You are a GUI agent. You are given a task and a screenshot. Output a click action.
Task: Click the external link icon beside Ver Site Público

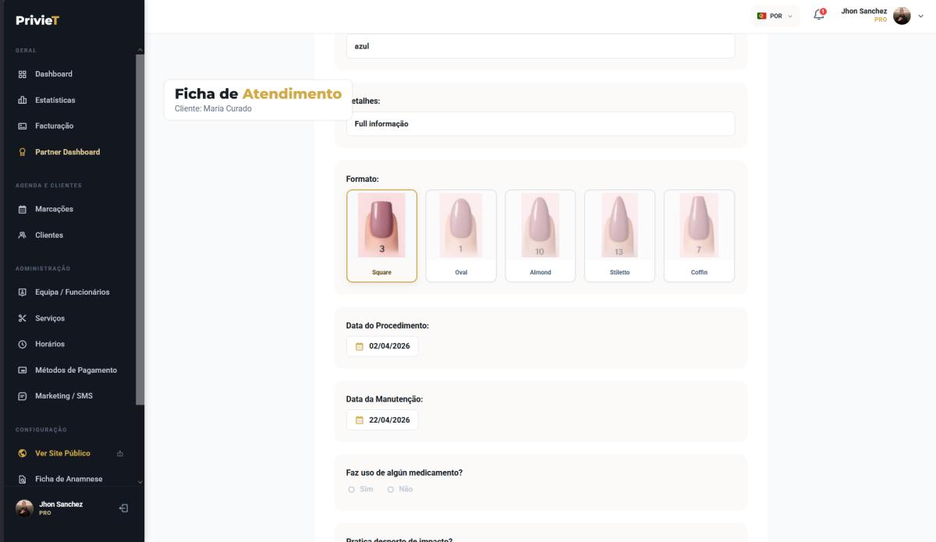[x=119, y=453]
